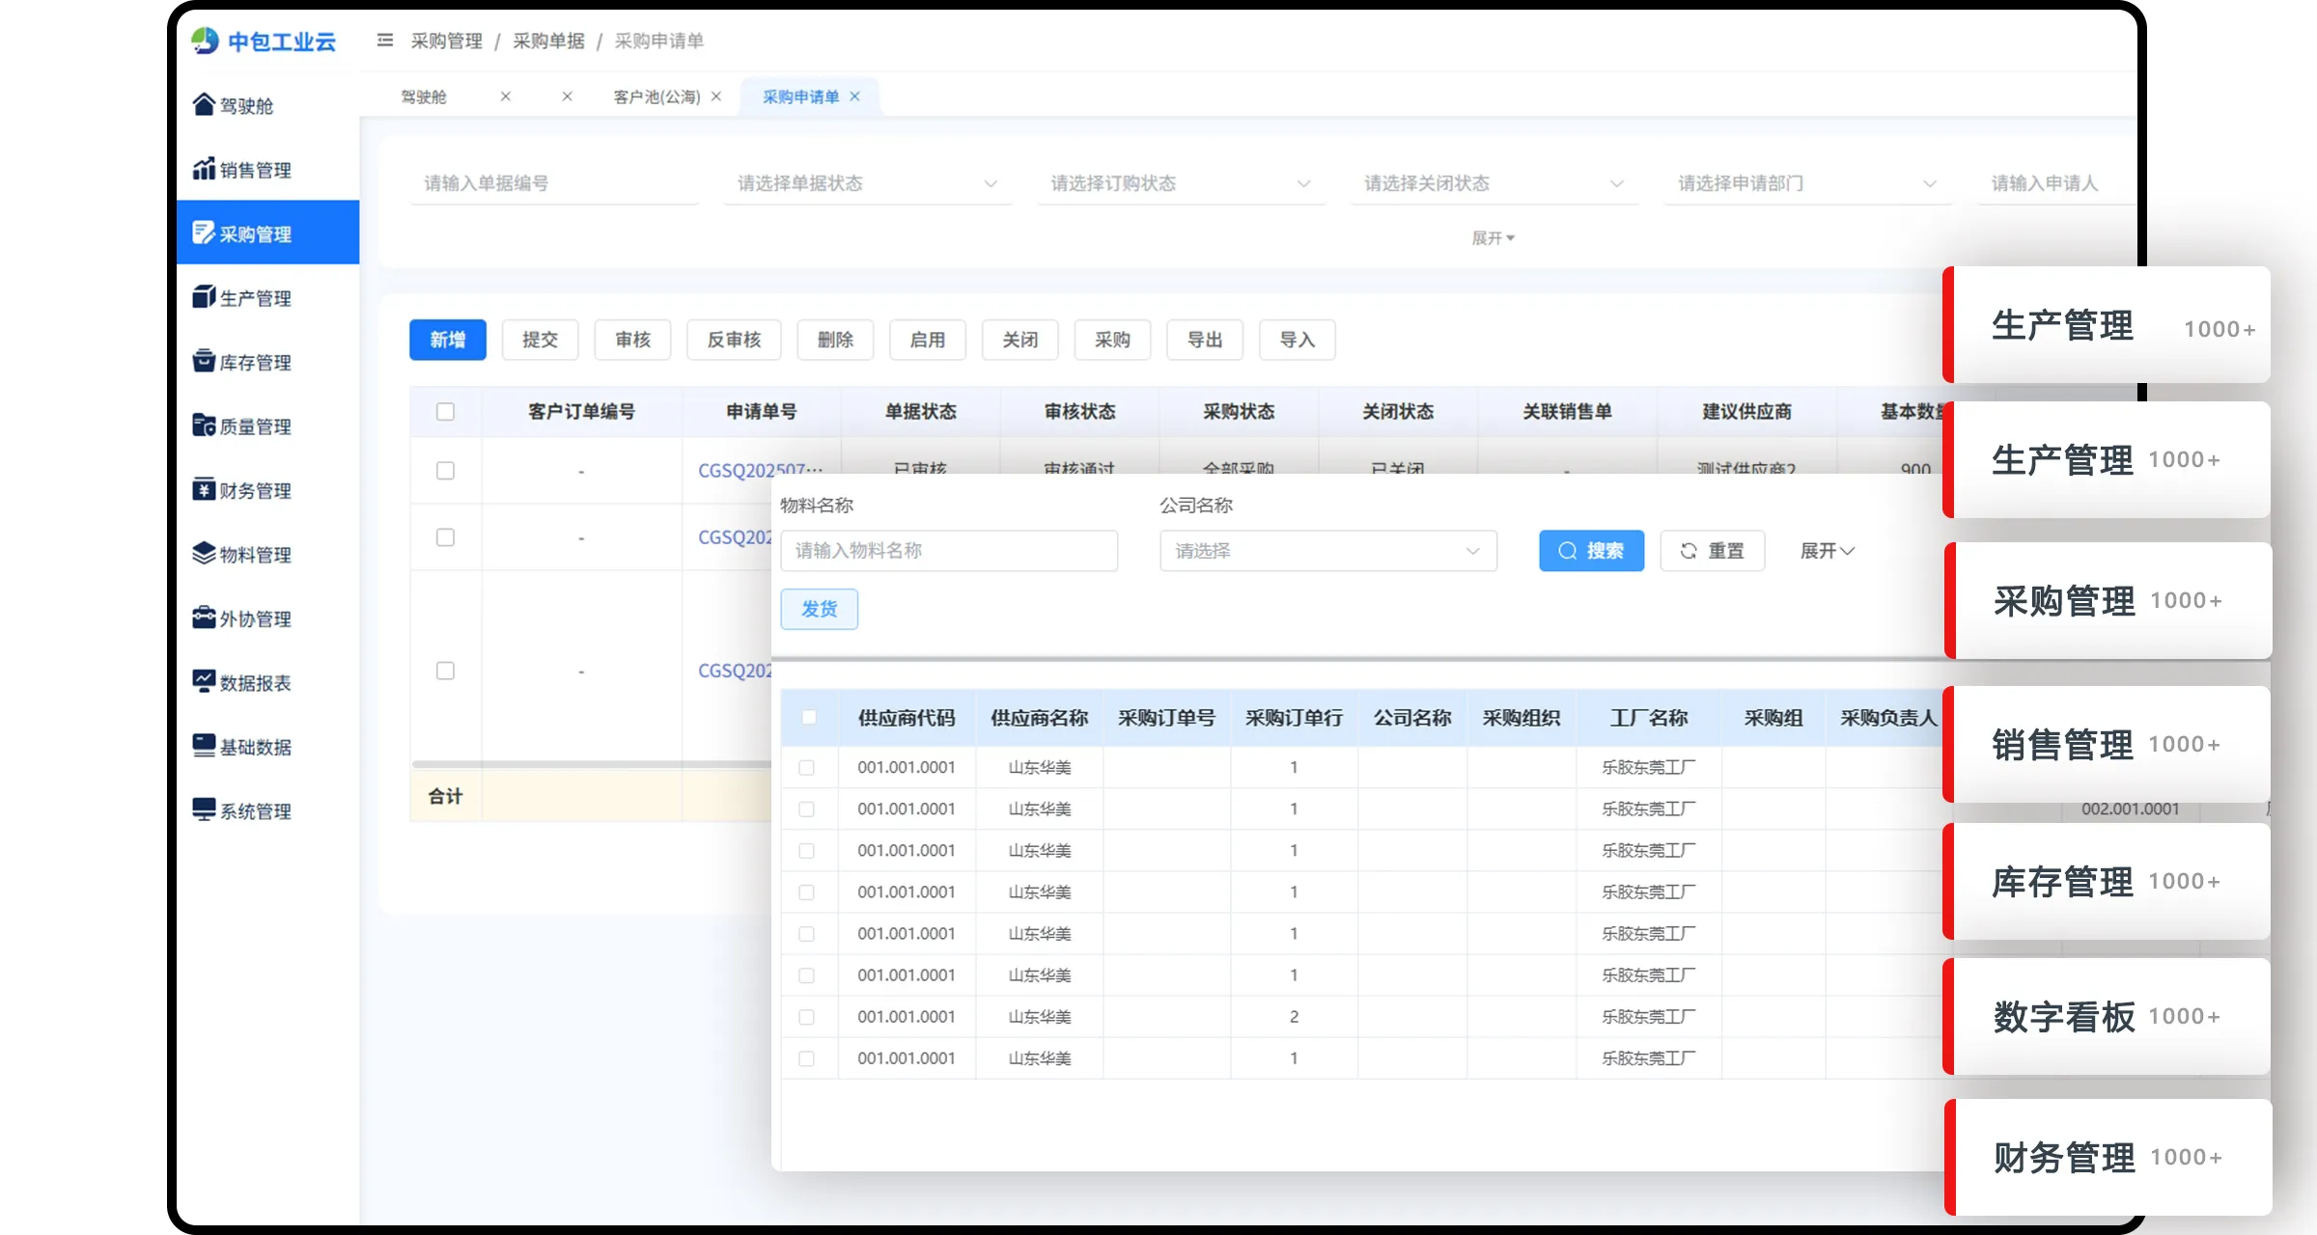Click the 搜索 search button
Screen dimensions: 2317x1235
coord(1591,551)
